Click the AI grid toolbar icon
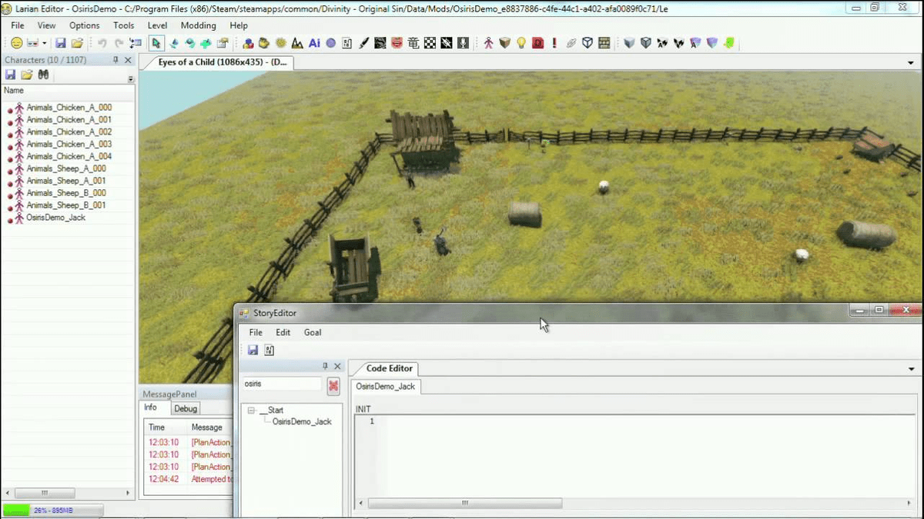 point(314,43)
